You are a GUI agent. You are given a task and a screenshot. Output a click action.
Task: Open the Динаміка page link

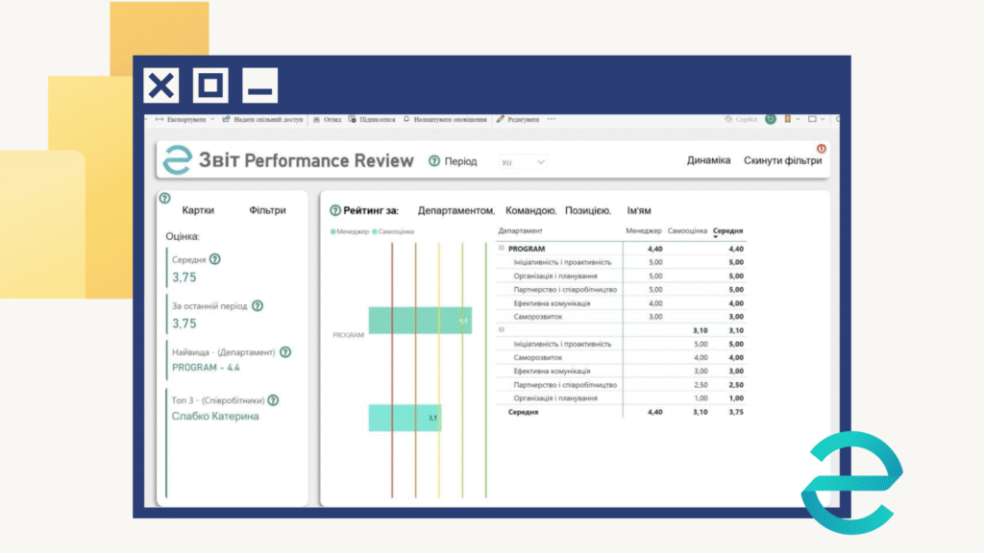pos(708,161)
